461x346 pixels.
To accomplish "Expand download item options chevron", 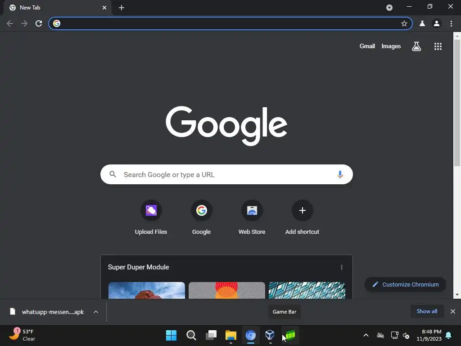I will click(96, 312).
